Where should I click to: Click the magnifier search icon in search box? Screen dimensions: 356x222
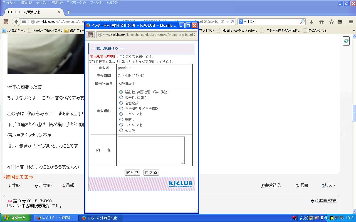(x=302, y=22)
